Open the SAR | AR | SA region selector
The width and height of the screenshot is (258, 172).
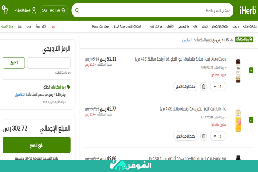[x=54, y=10]
